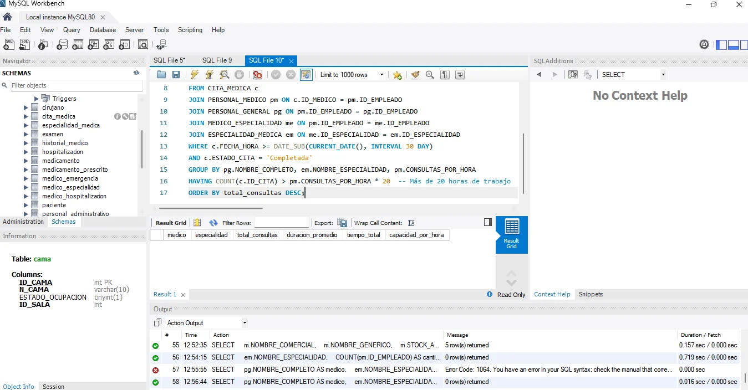Add query to favorites with star icon
Viewport: 748px width, 390px height.
click(x=397, y=75)
